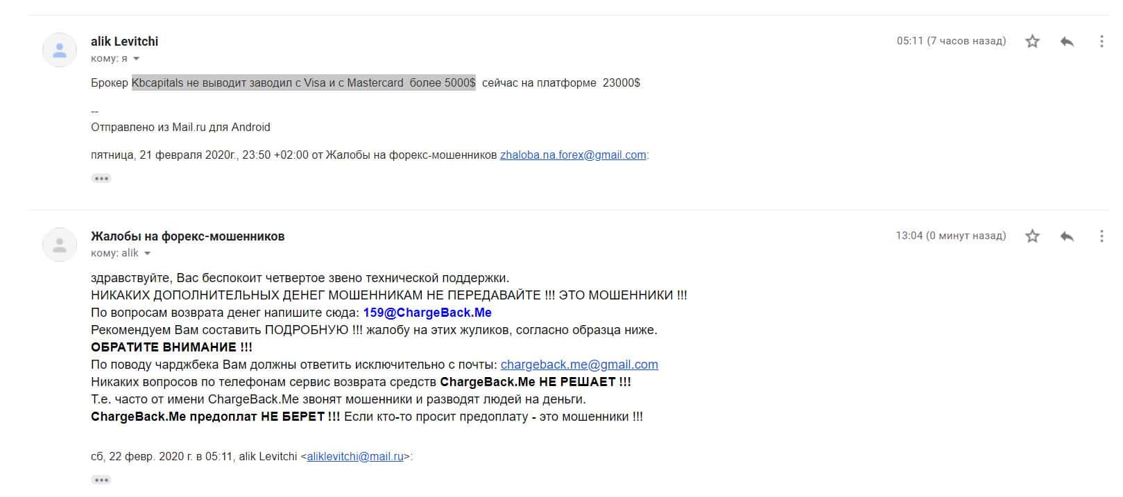Click the 05:11 timestamp of first message

pos(951,41)
